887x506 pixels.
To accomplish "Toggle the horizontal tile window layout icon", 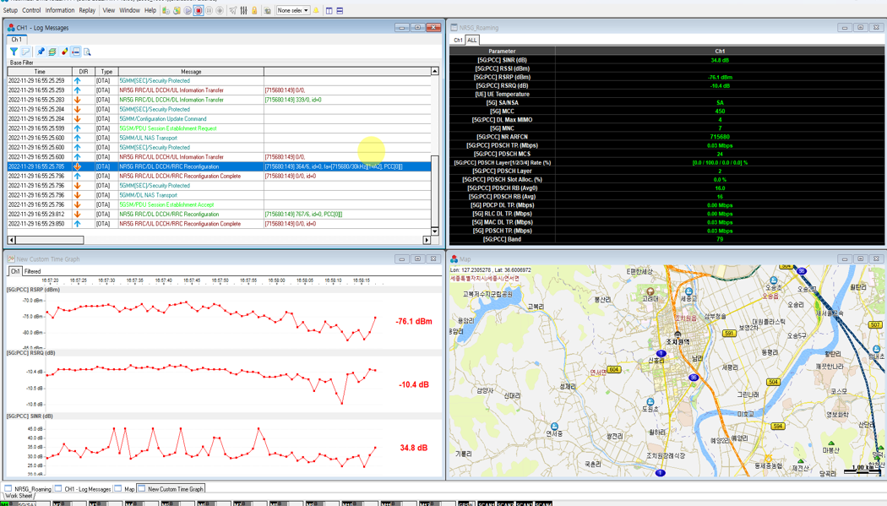I will click(340, 11).
